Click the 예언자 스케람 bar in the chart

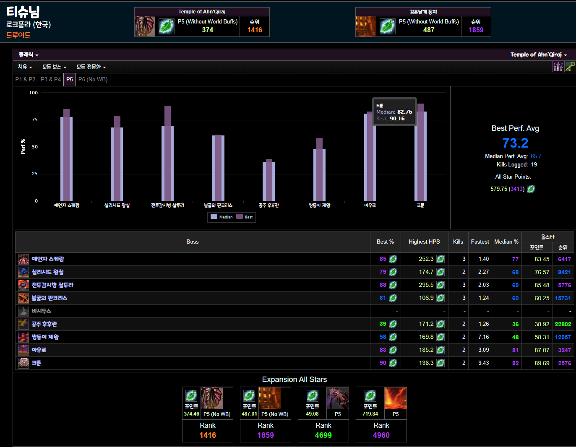point(66,155)
